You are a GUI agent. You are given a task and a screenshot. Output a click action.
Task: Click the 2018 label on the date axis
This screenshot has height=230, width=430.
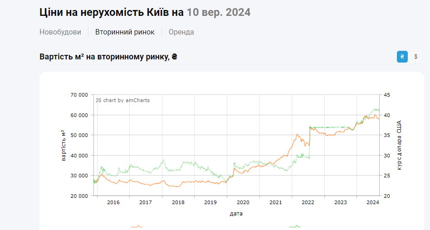pyautogui.click(x=178, y=202)
